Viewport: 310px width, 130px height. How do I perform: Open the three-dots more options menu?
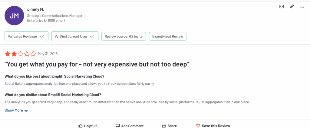pyautogui.click(x=302, y=7)
